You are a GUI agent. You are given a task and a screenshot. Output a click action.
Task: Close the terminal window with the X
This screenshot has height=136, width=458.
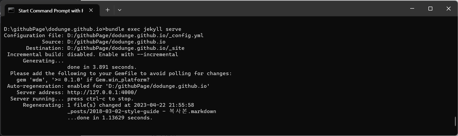click(x=448, y=9)
